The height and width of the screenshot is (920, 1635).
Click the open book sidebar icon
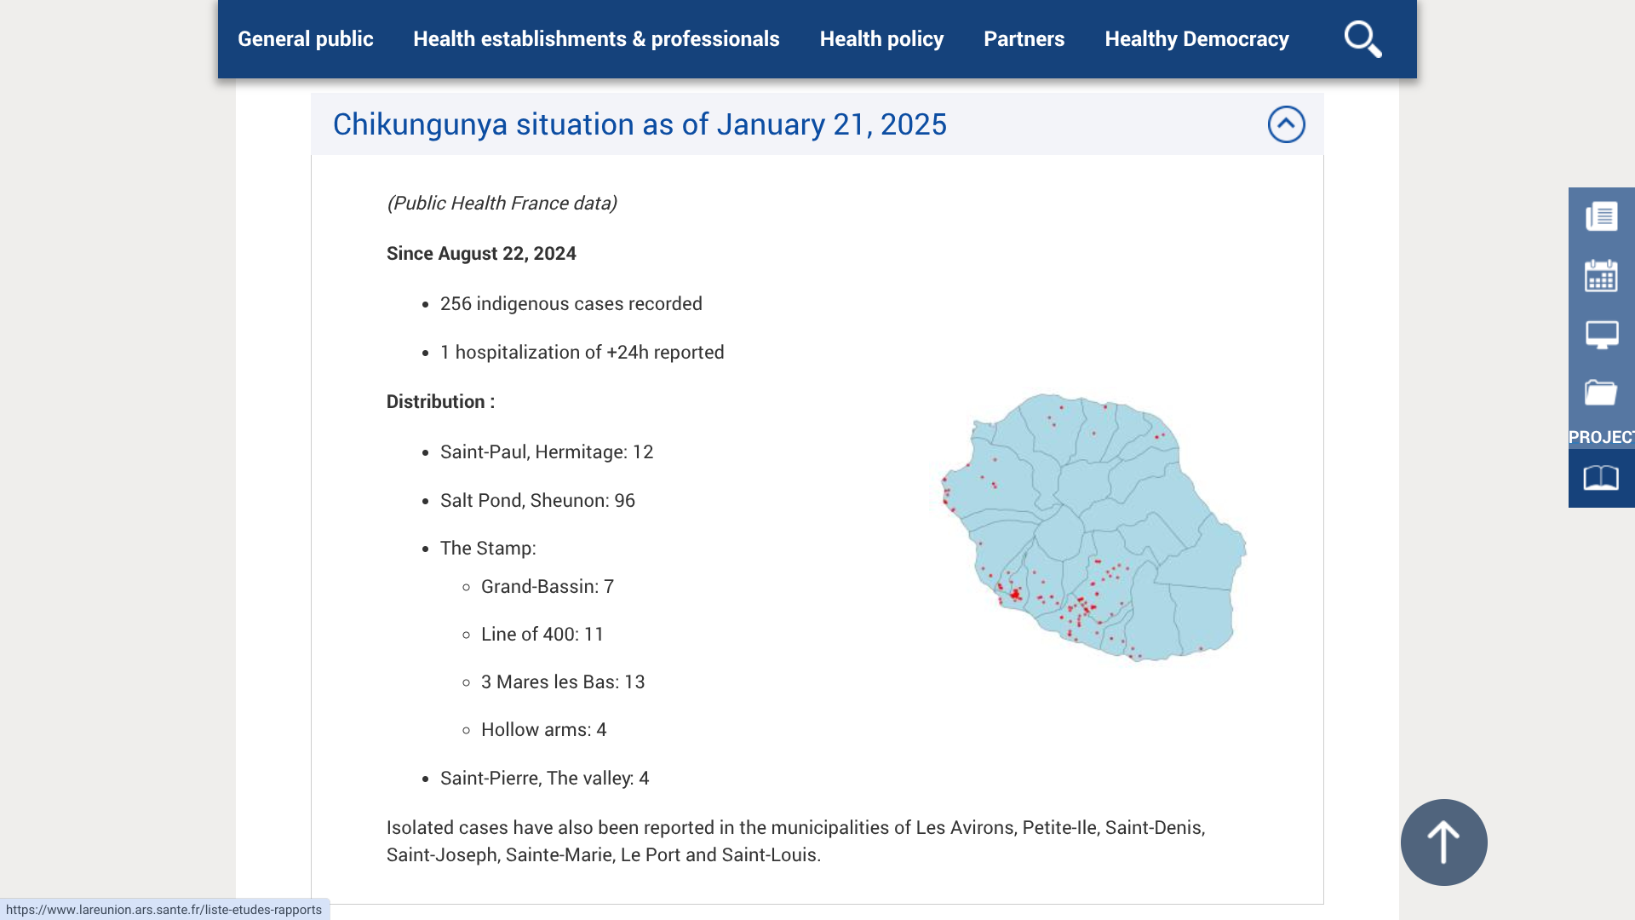(1601, 478)
